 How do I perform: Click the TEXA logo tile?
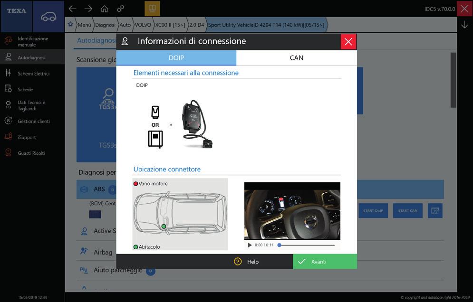click(16, 16)
